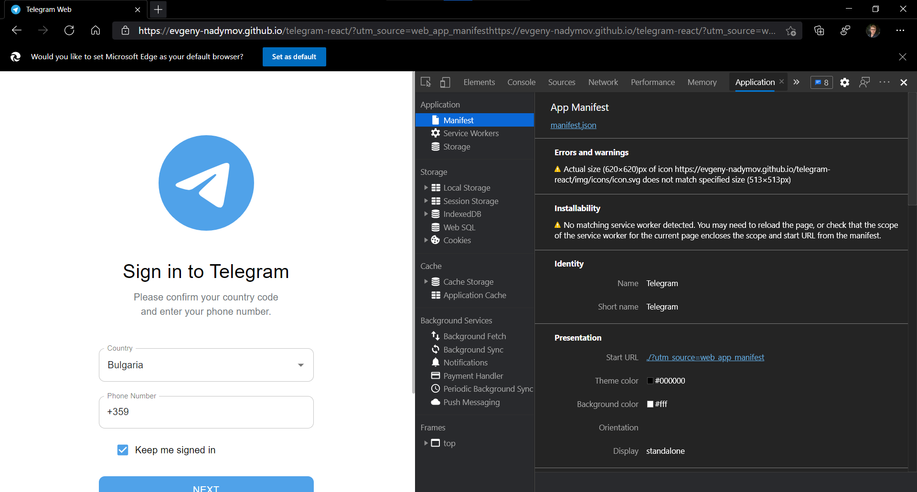The height and width of the screenshot is (492, 917).
Task: Switch to the Console tab
Action: tap(521, 82)
